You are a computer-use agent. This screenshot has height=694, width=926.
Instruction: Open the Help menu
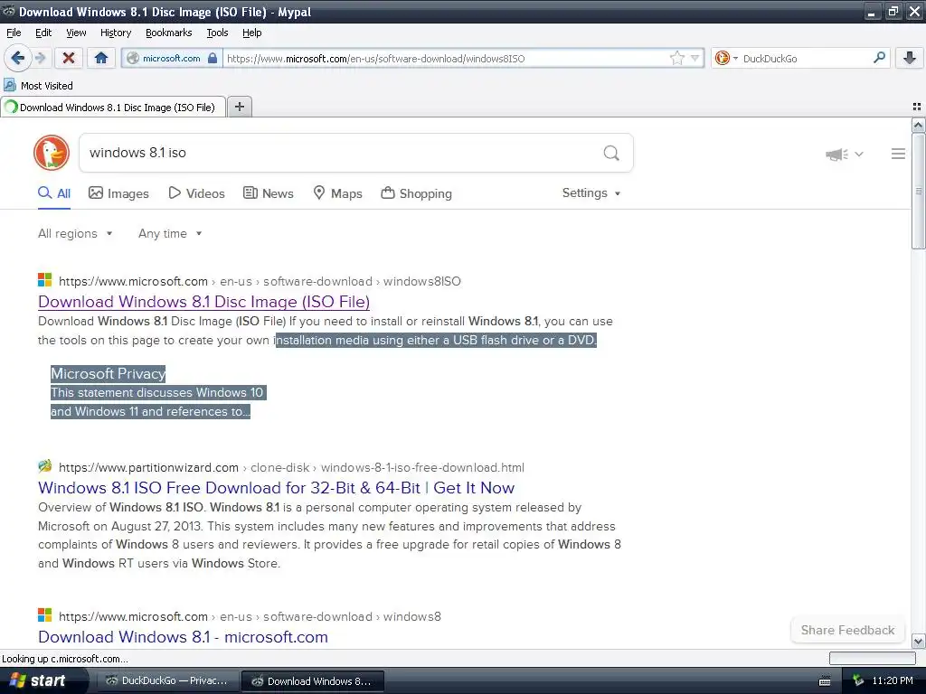tap(251, 33)
